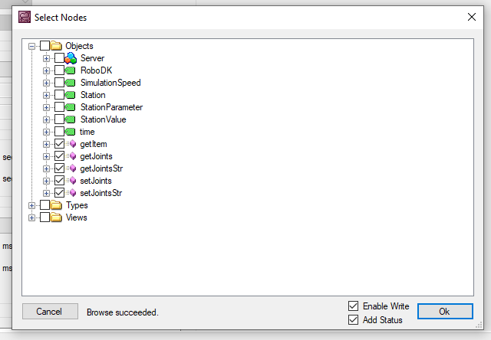Uncheck the getJoints node checkbox

click(59, 156)
